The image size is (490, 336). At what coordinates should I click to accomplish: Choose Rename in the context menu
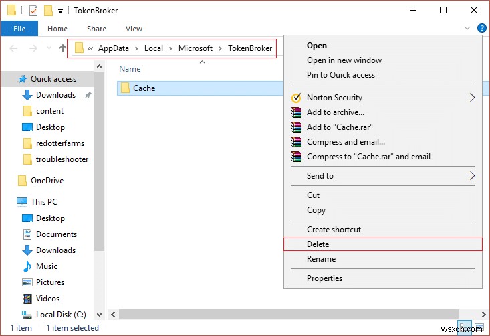(x=383, y=259)
